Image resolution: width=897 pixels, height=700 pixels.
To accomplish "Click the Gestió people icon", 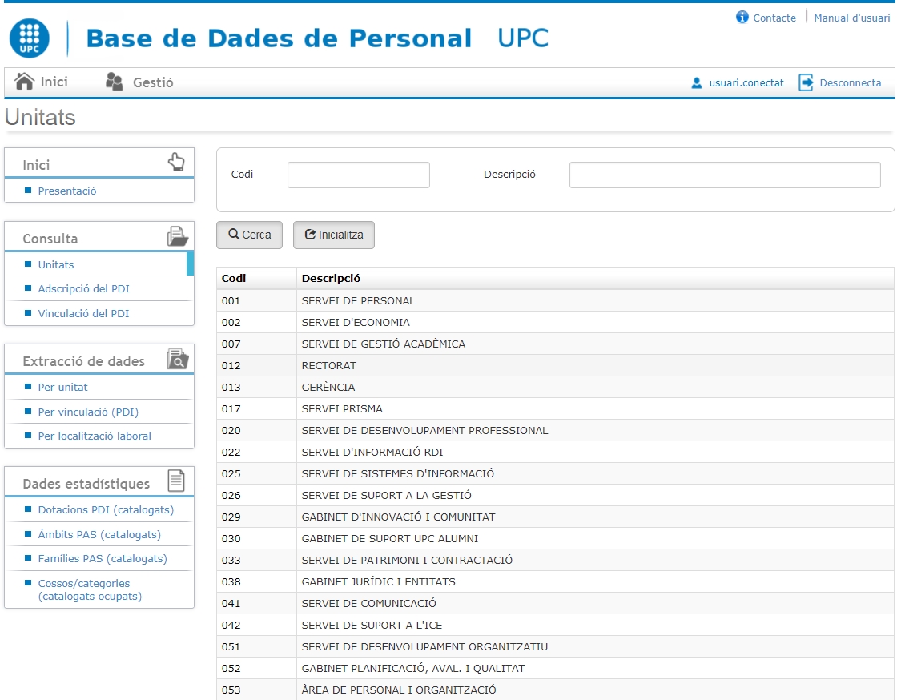I will point(115,82).
